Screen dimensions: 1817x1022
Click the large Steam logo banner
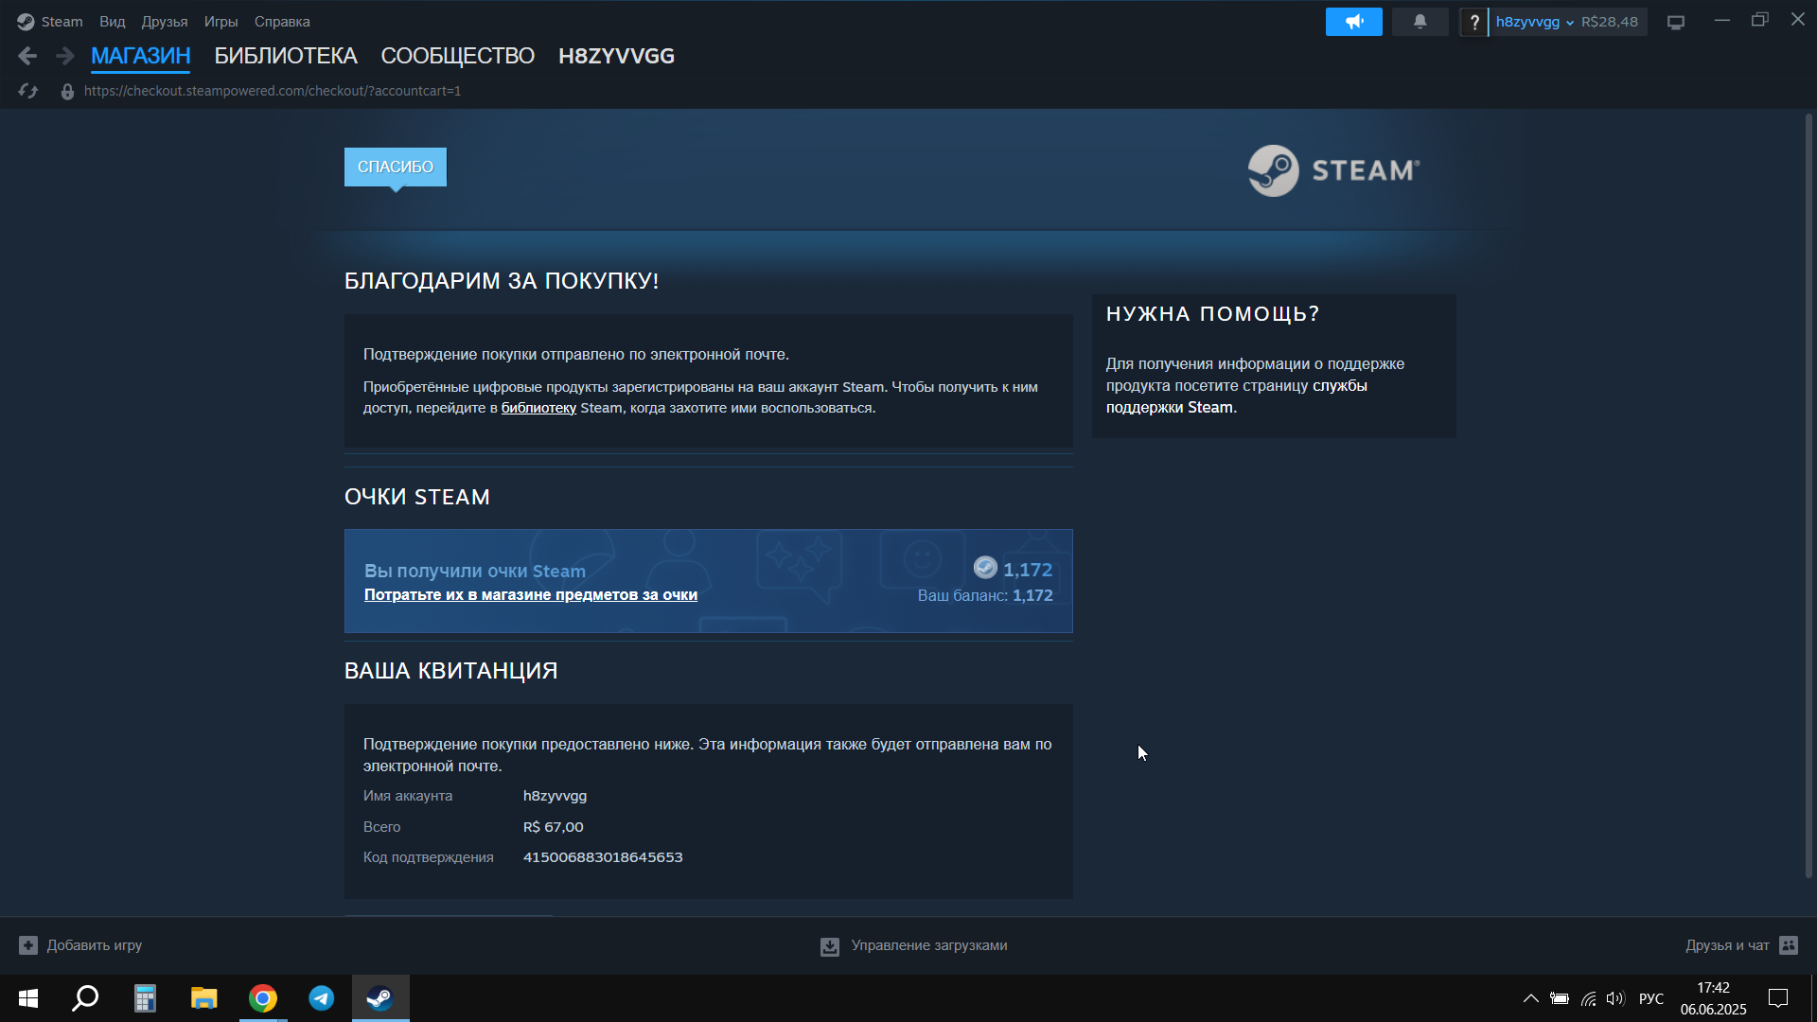(1333, 170)
